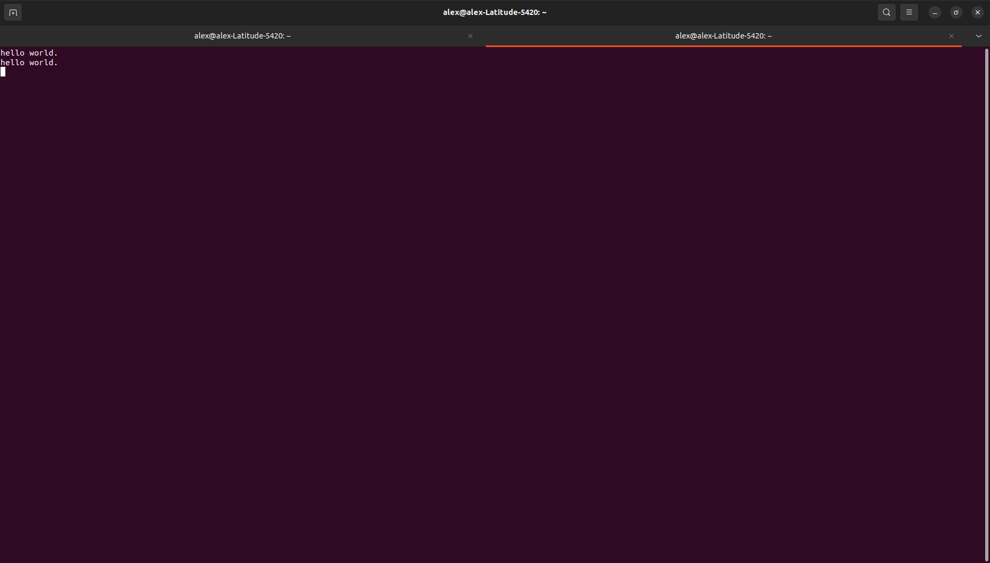Select the active right terminal tab
990x563 pixels.
pos(722,36)
